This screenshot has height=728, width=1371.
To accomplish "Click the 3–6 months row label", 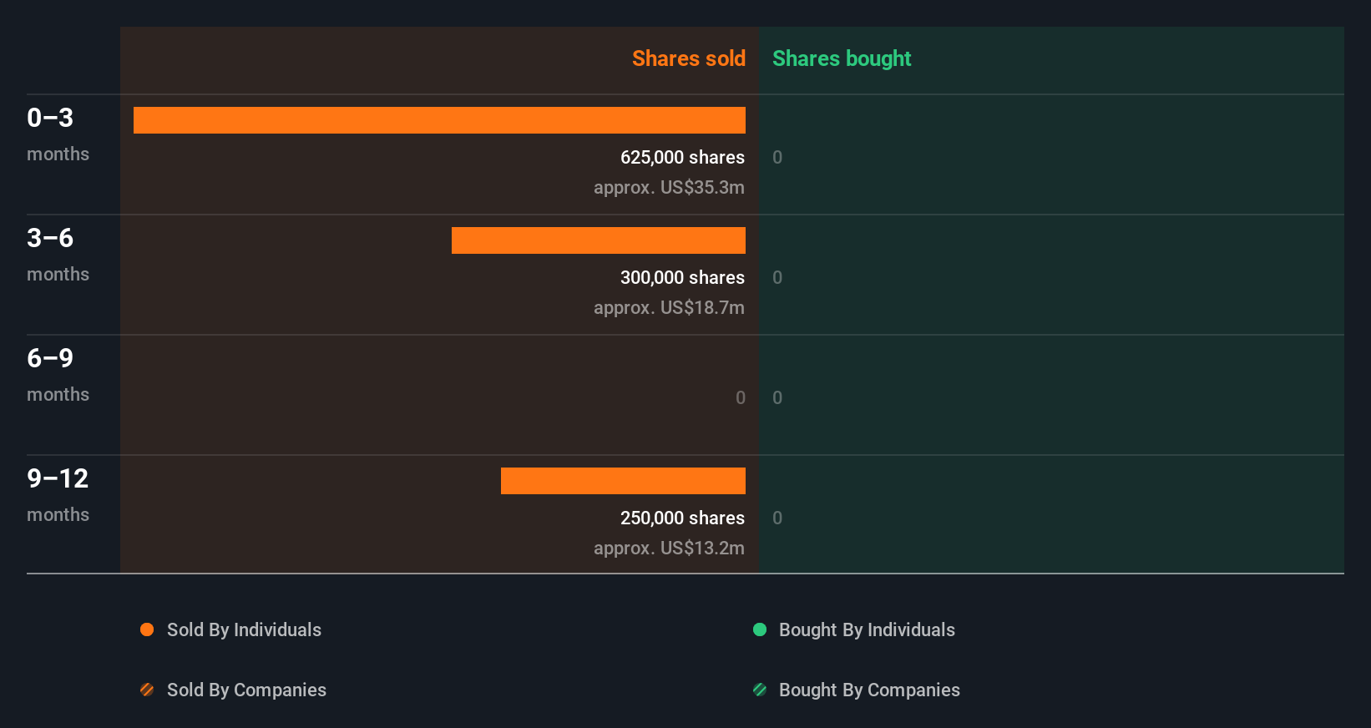I will [x=58, y=254].
